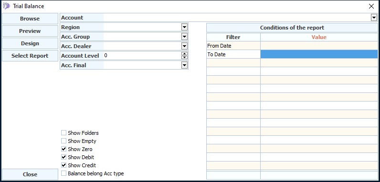This screenshot has height=182, width=380.
Task: Expand the Account dropdown arrow
Action: (x=374, y=18)
